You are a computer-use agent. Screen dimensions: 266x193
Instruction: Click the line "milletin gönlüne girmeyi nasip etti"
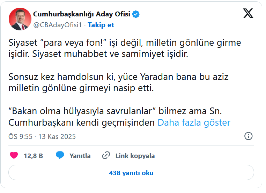[81, 88]
